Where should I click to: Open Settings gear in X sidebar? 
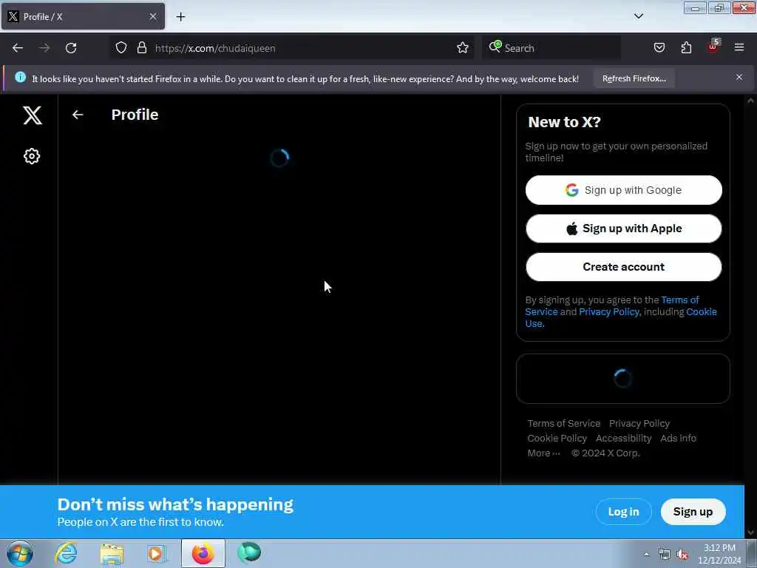pyautogui.click(x=32, y=156)
